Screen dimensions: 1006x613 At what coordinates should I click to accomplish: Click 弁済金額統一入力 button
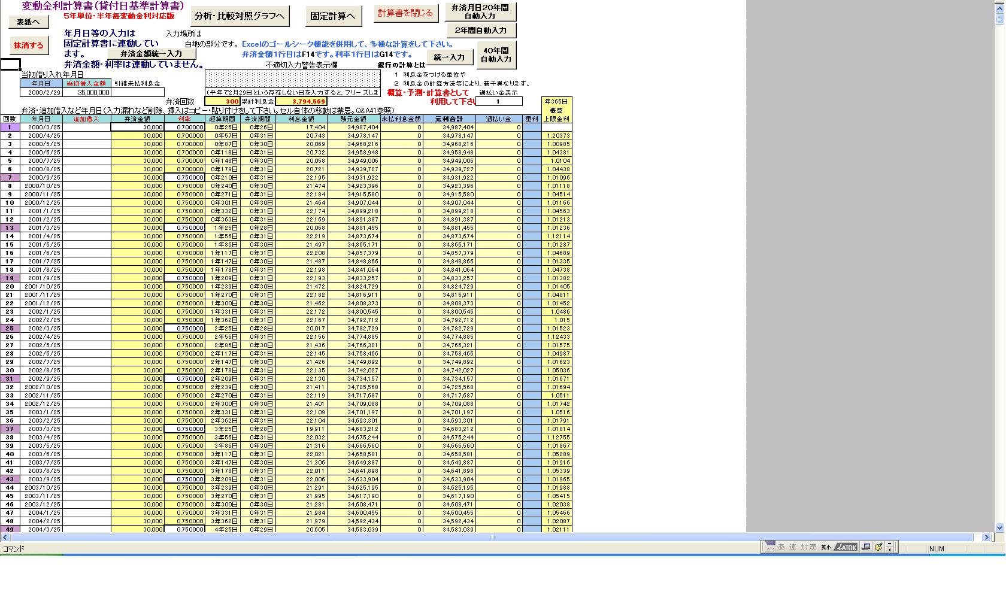point(151,54)
